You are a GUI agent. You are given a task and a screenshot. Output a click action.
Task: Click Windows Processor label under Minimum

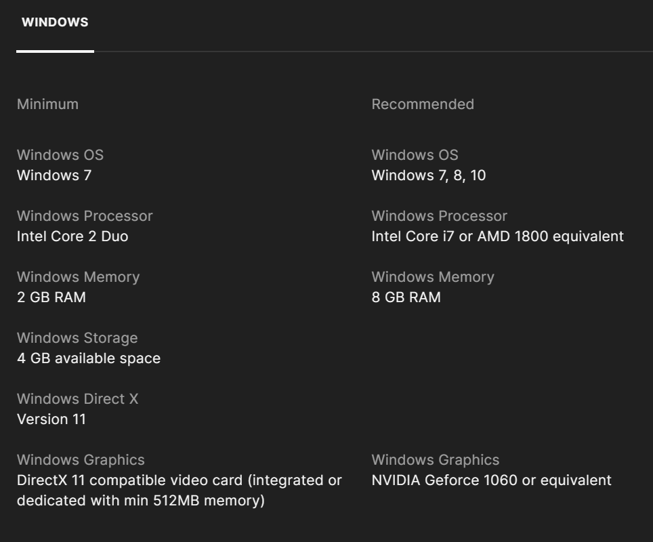click(85, 216)
